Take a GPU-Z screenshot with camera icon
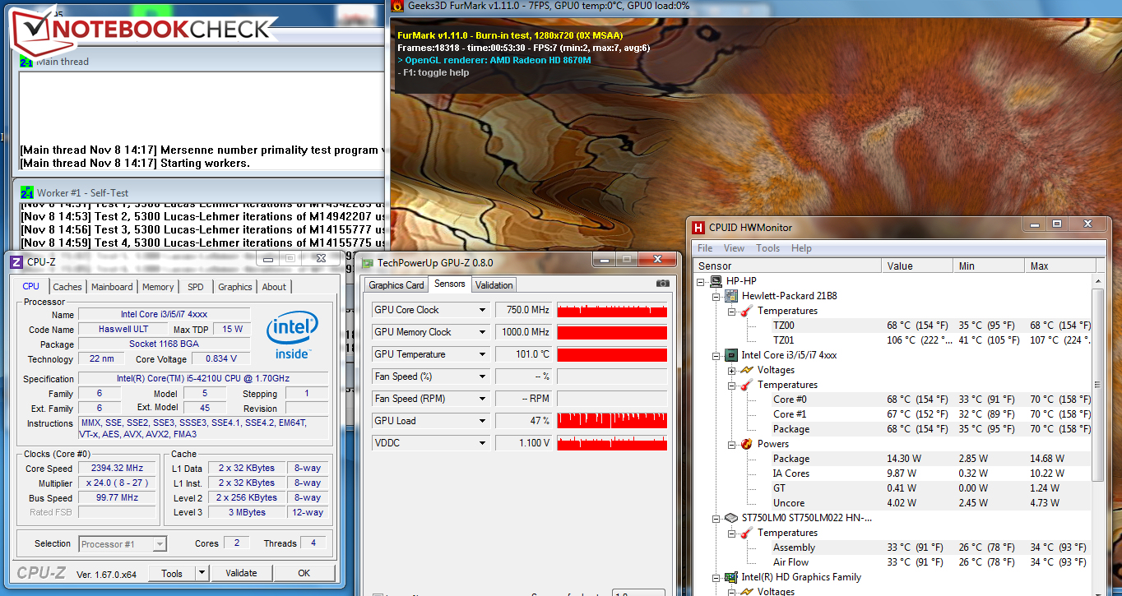The height and width of the screenshot is (596, 1122). [662, 284]
